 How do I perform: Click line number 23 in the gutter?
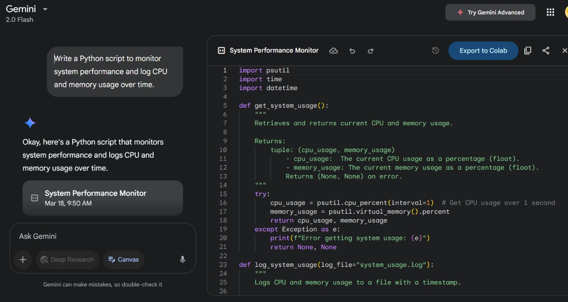(223, 265)
